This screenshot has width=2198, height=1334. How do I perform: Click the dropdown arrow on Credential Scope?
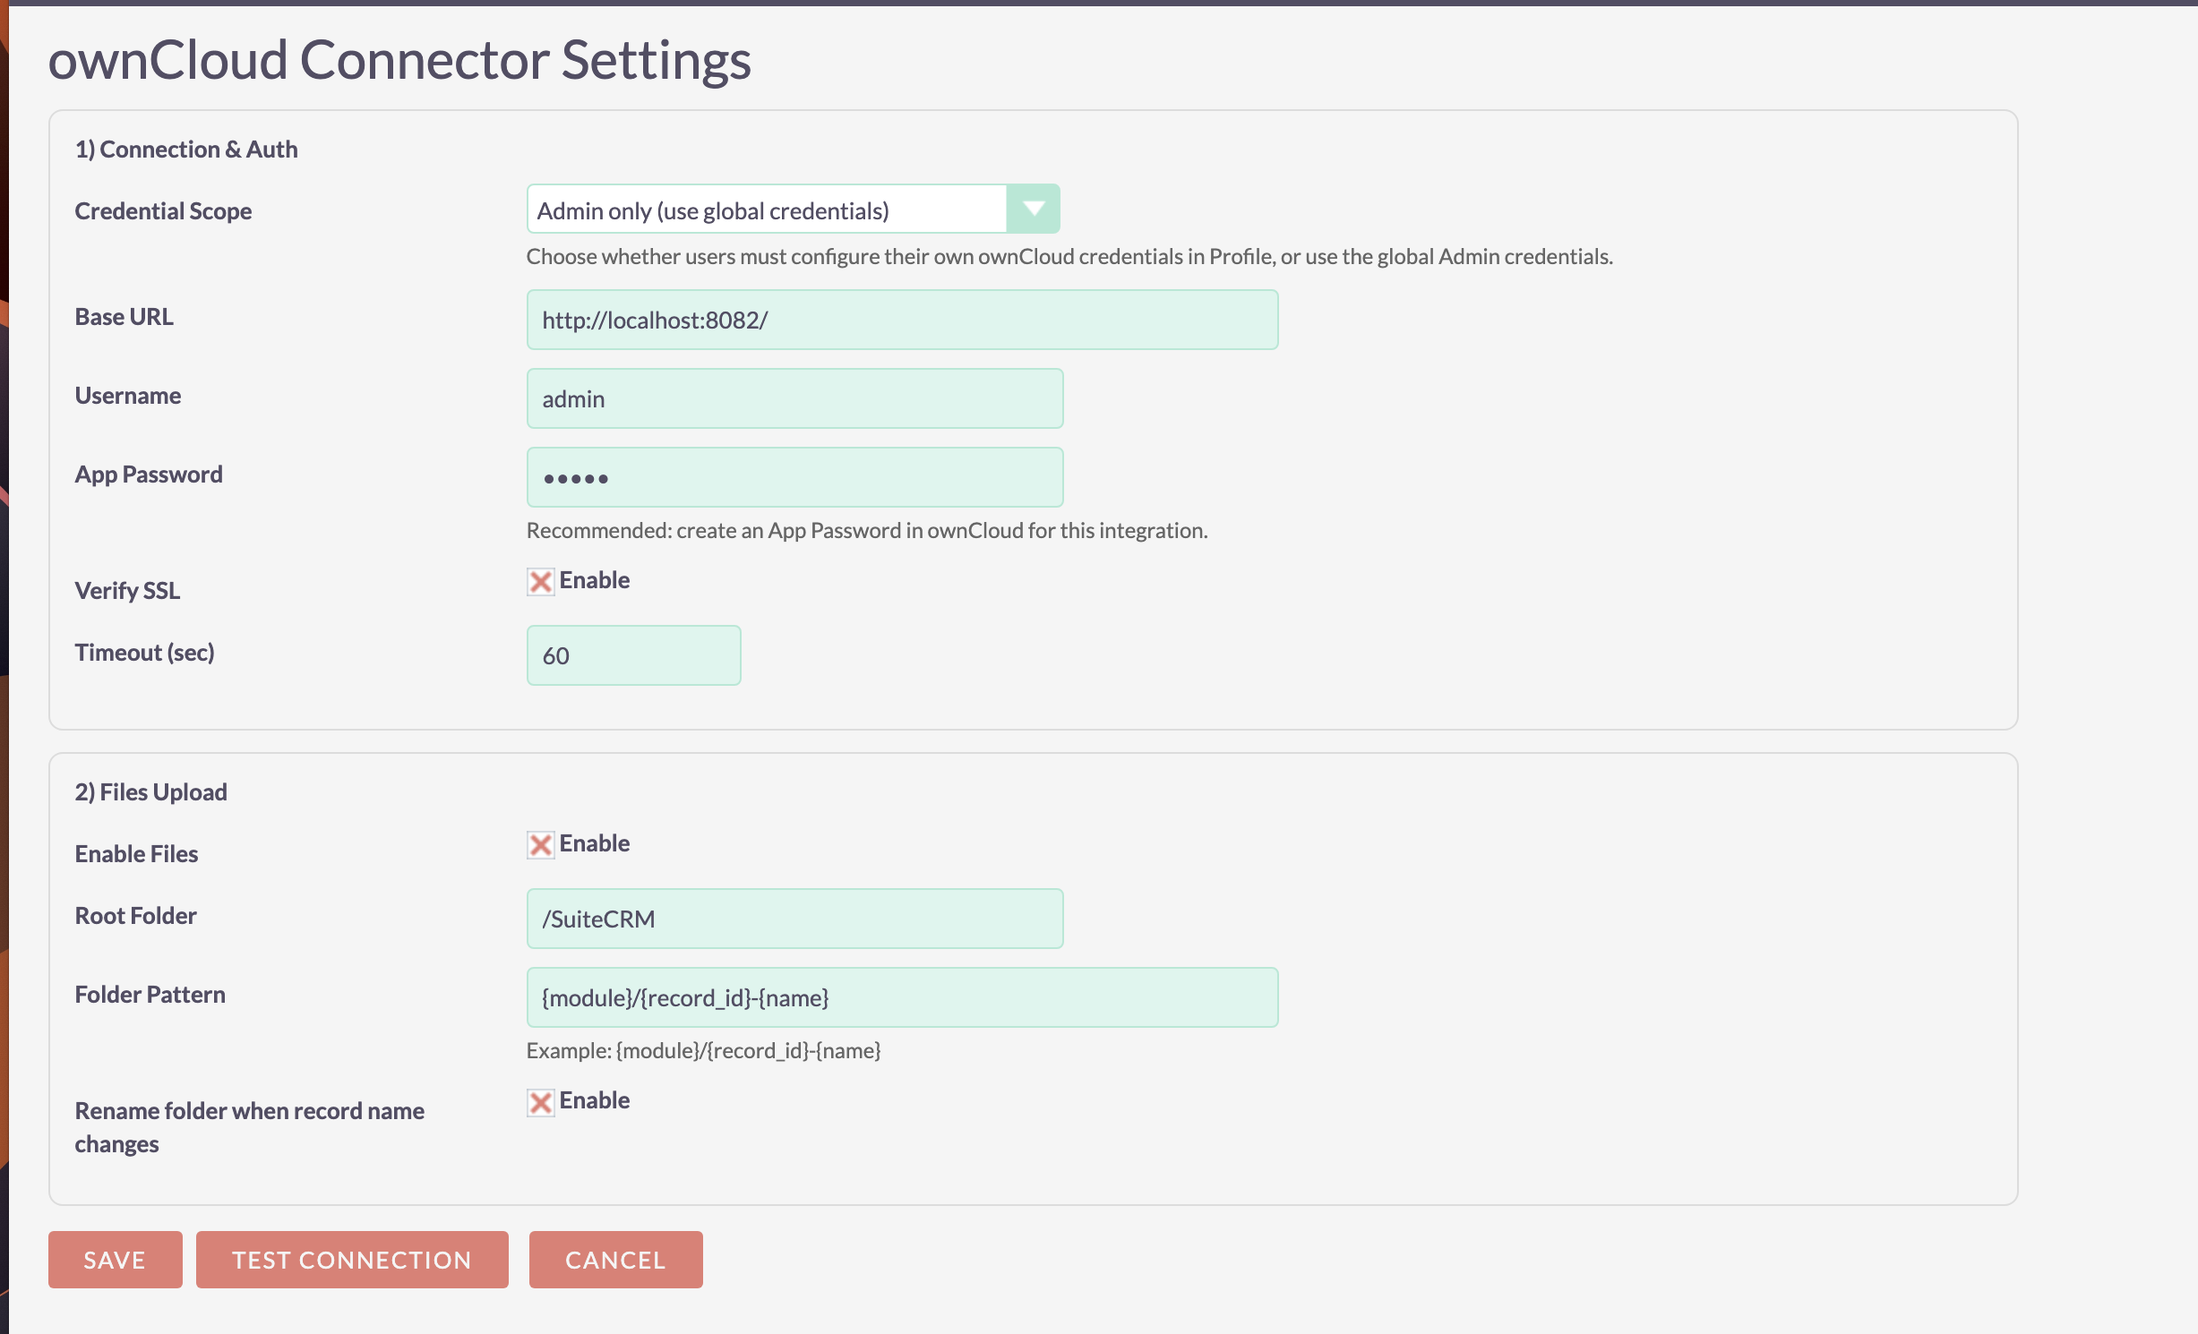pyautogui.click(x=1035, y=209)
